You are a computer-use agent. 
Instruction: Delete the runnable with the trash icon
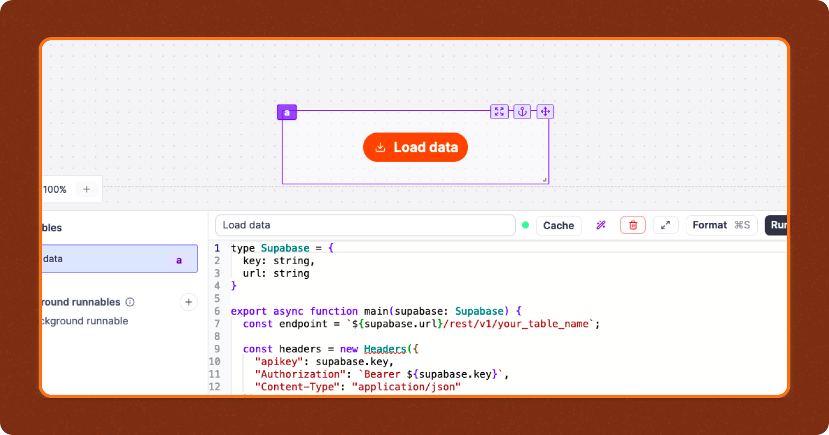(633, 226)
